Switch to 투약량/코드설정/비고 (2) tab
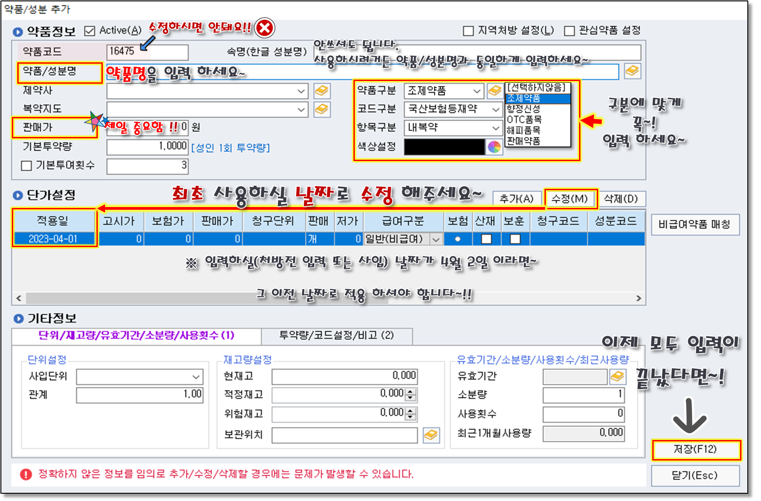761x501 pixels. pos(337,336)
